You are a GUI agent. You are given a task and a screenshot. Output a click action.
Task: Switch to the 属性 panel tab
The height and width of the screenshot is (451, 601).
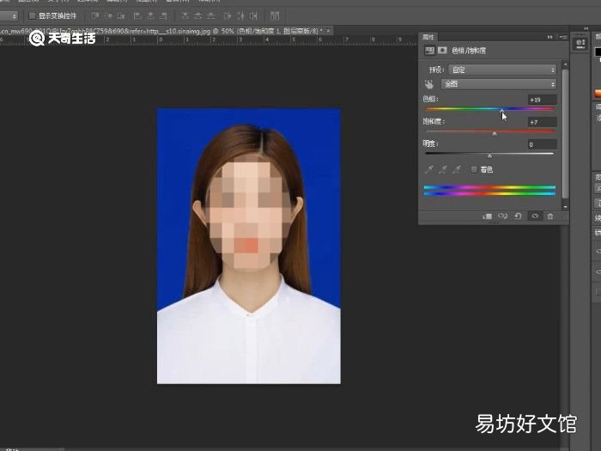pos(428,37)
